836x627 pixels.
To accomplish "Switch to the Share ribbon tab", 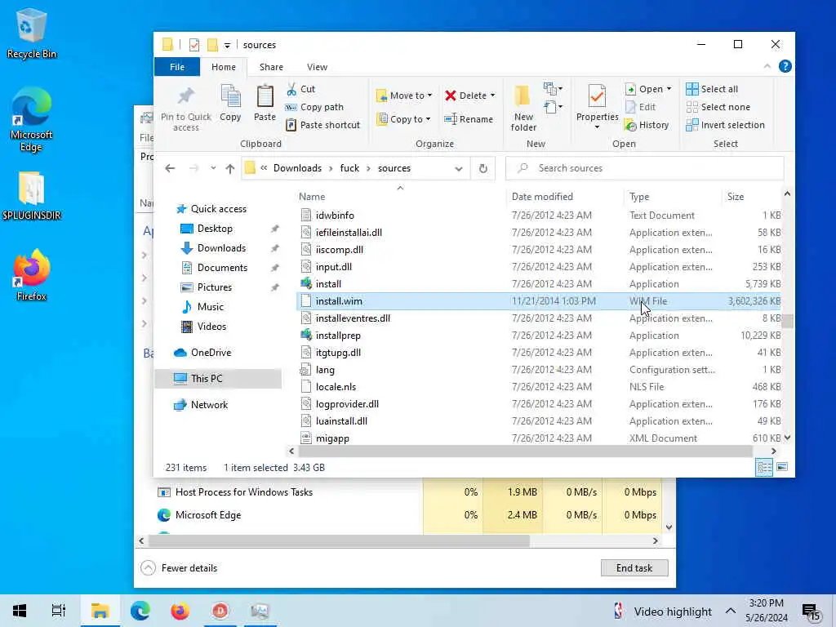I will pos(271,67).
